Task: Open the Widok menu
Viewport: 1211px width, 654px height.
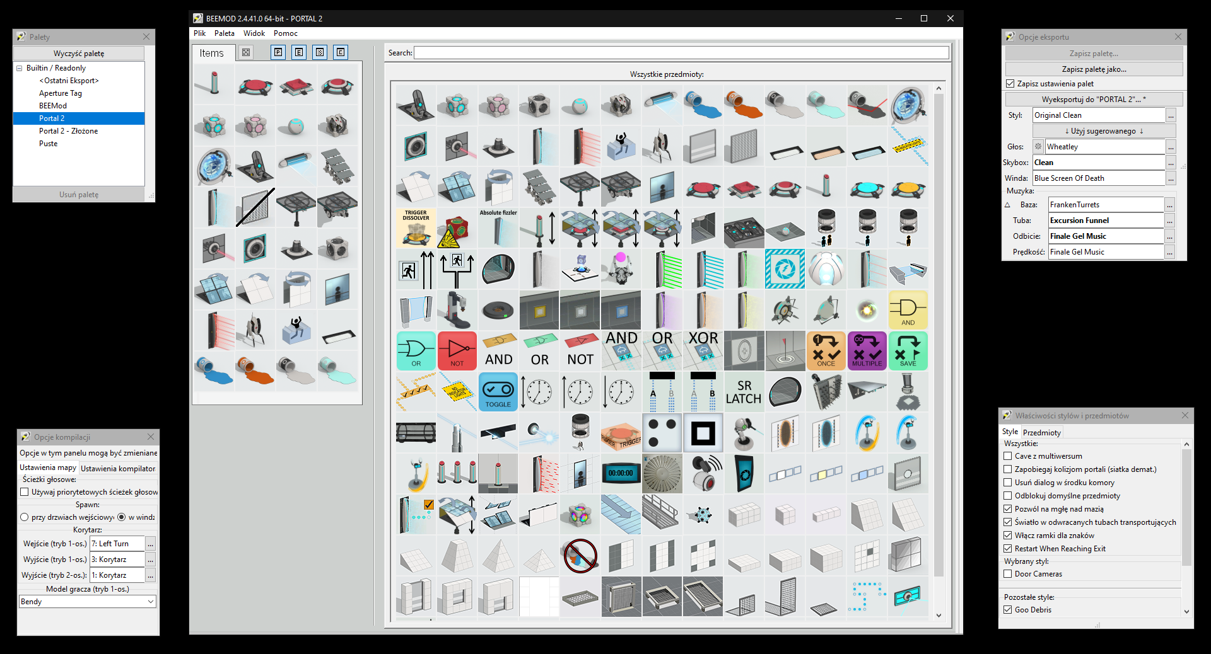Action: [x=254, y=33]
